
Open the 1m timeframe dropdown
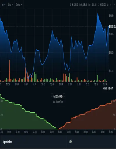(3, 5)
